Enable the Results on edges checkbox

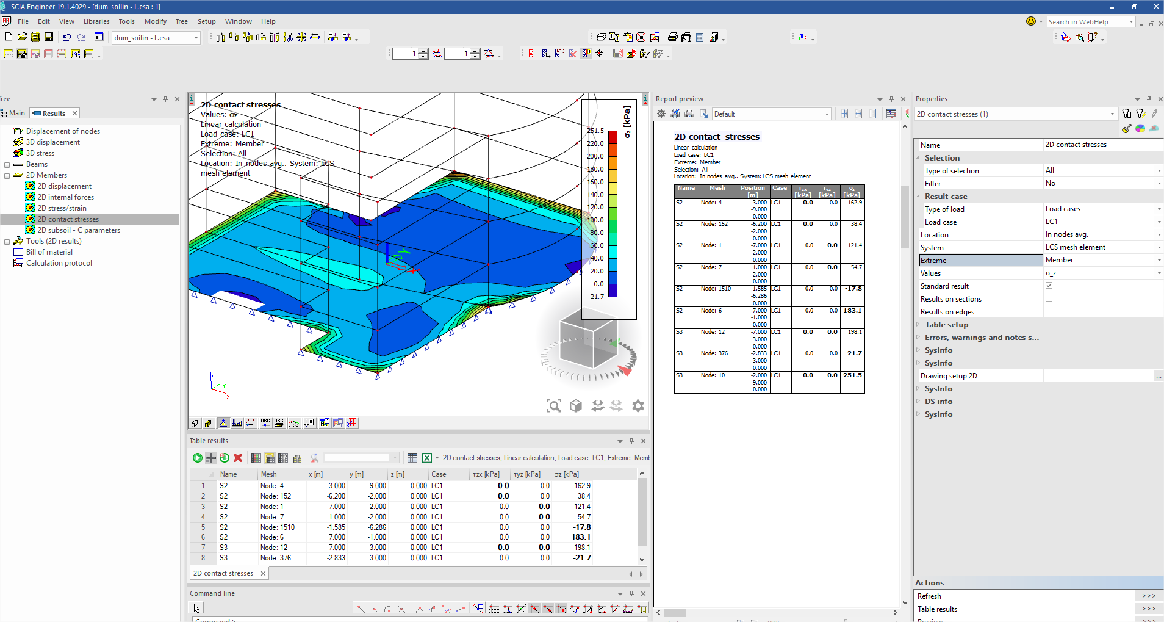click(1049, 311)
